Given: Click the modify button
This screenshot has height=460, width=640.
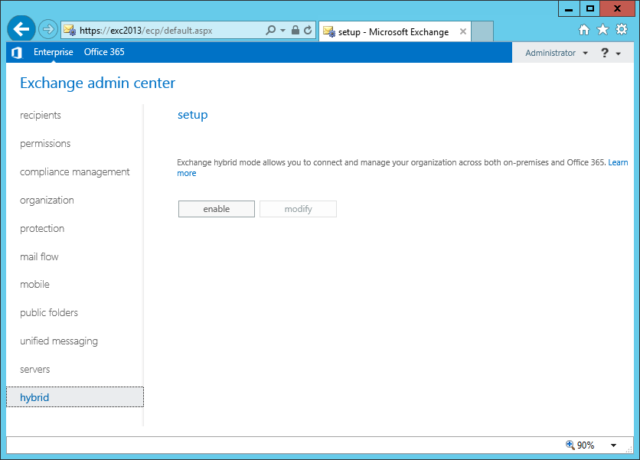Looking at the screenshot, I should [x=298, y=209].
